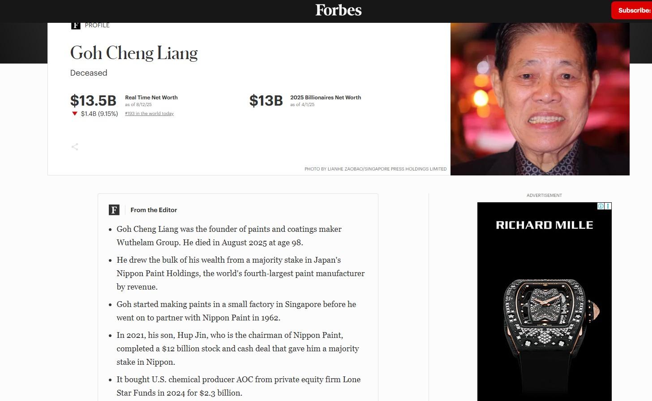
Task: Click the red Subscribe button
Action: 632,10
